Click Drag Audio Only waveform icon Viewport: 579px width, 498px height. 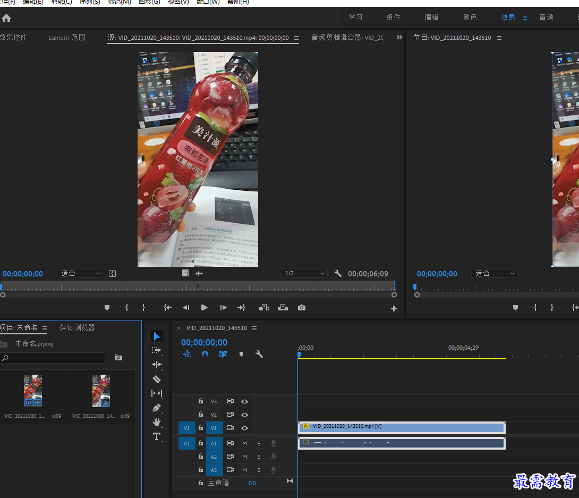pyautogui.click(x=199, y=273)
